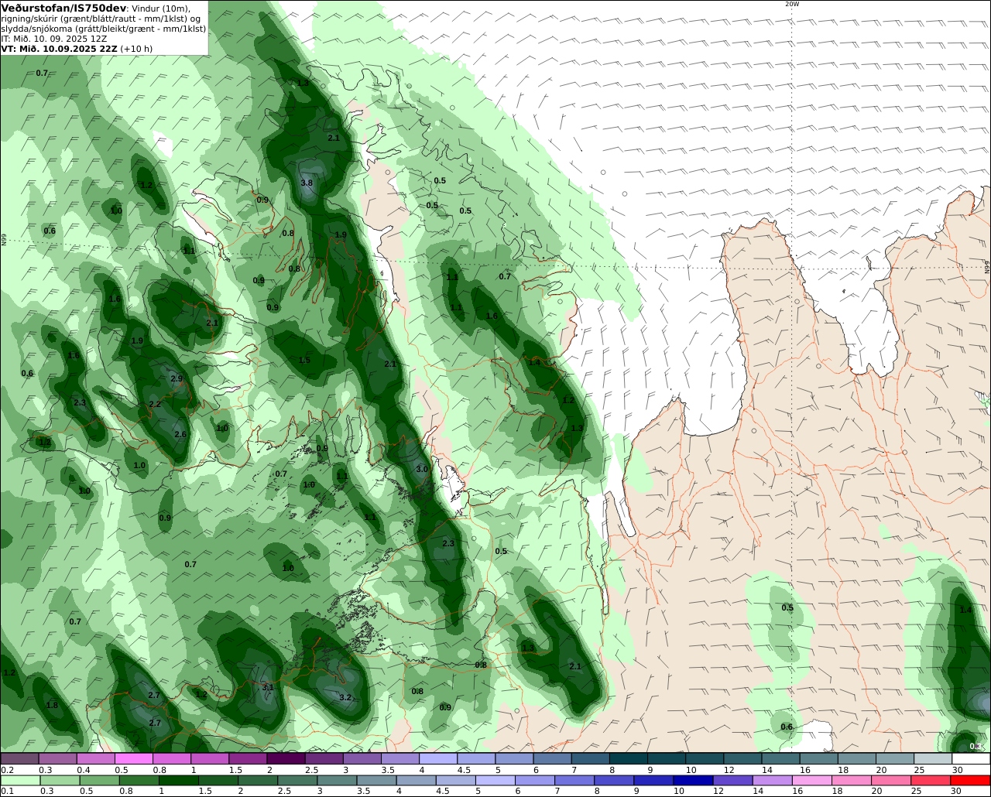
Task: Click the upper-row legend swatch labeled 0.2
Action: (19, 758)
